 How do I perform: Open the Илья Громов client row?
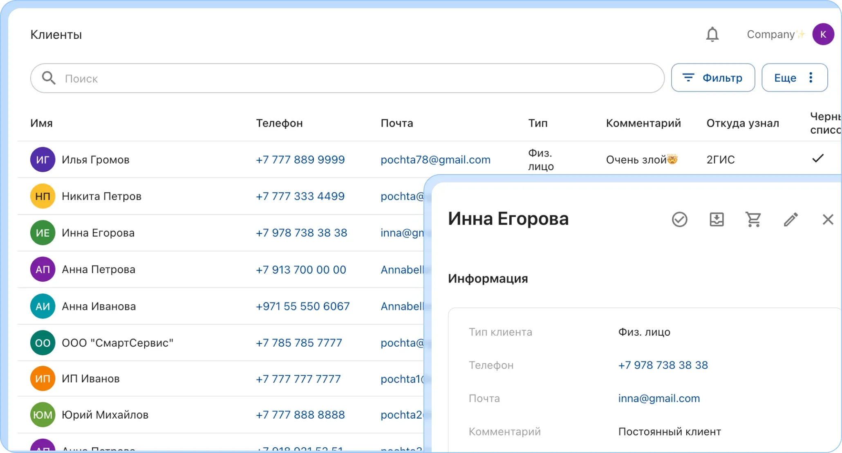pyautogui.click(x=429, y=159)
